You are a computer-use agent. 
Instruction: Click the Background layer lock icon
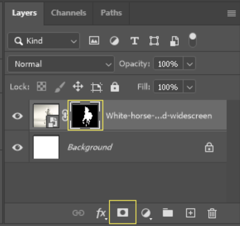click(209, 147)
